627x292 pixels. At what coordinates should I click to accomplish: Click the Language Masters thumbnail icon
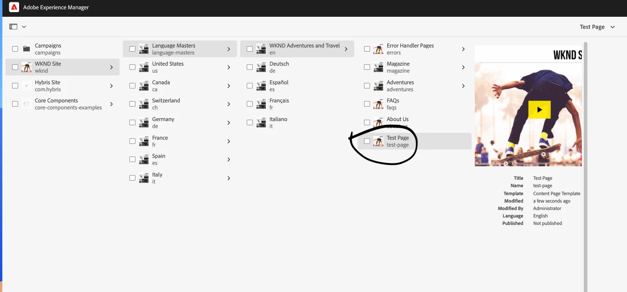[144, 49]
